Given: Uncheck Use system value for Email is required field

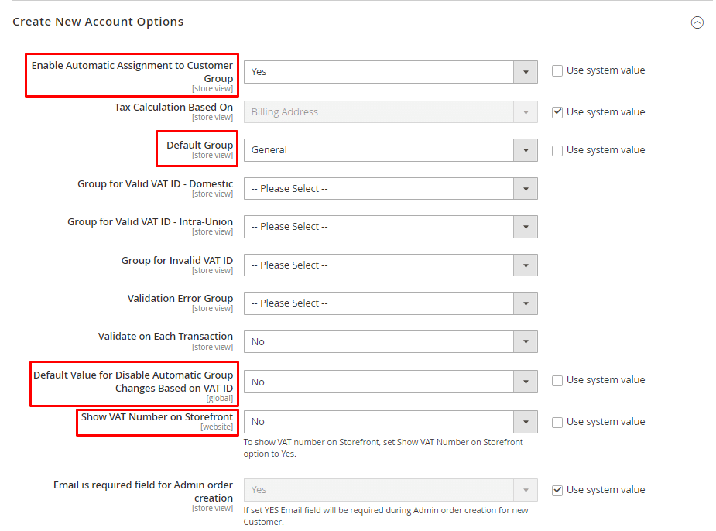Looking at the screenshot, I should 557,489.
